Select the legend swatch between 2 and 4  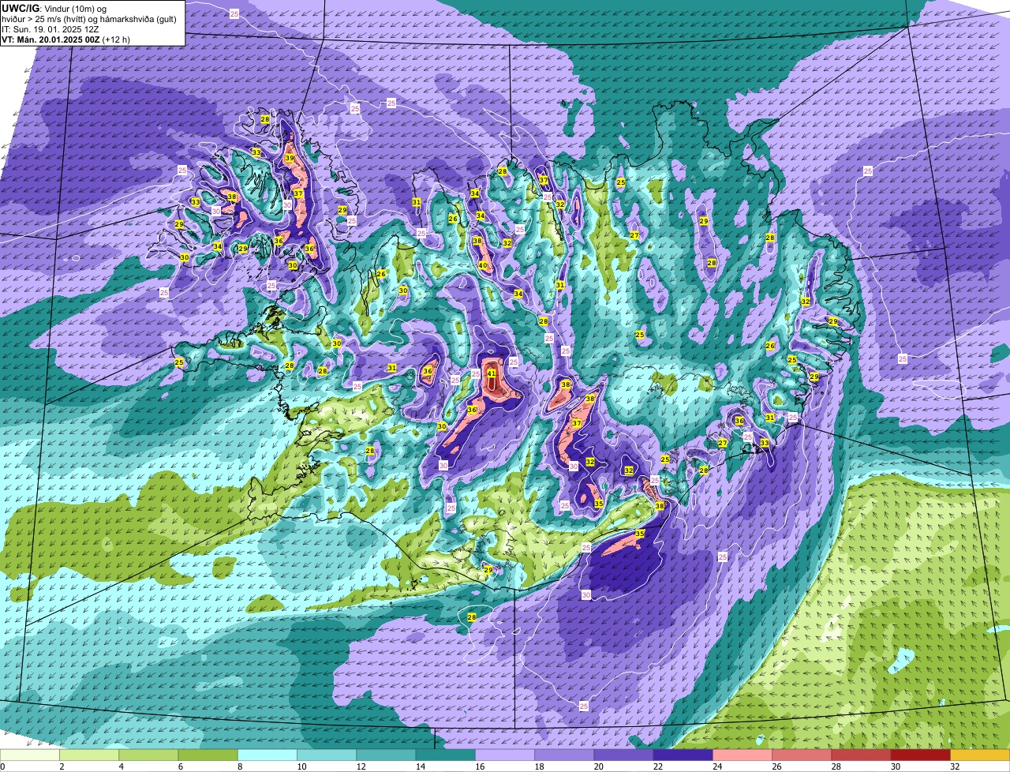(89, 755)
